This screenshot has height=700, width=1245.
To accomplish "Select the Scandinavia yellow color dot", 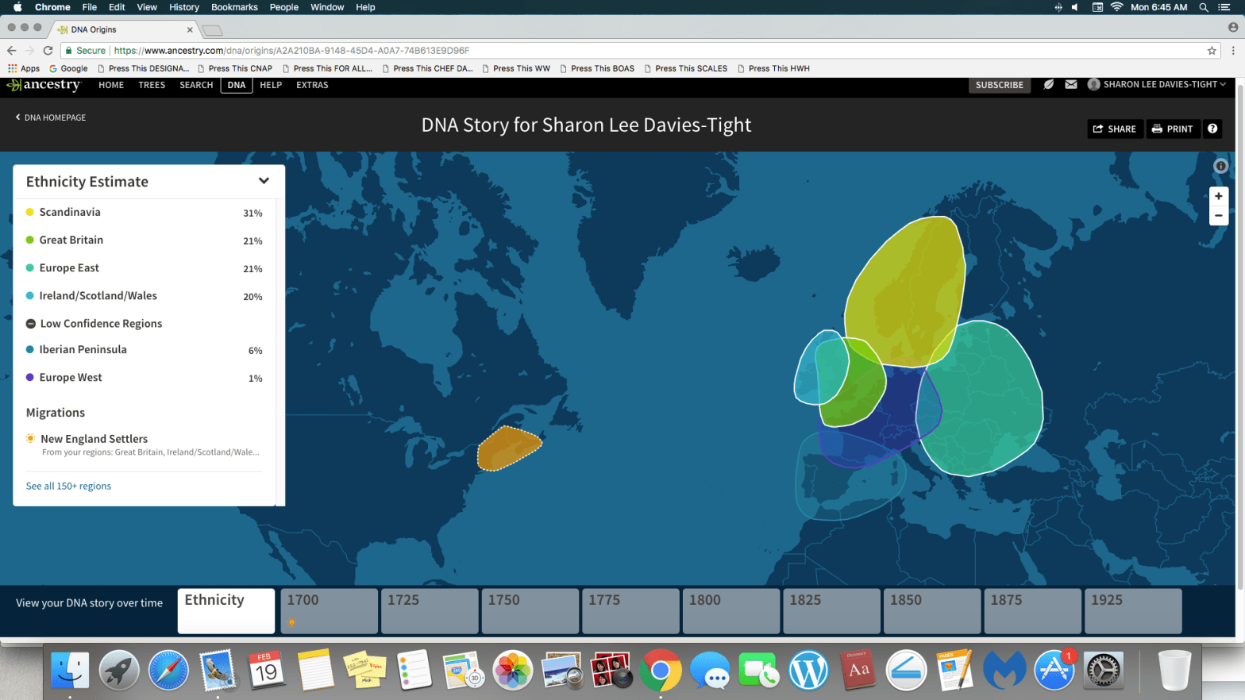I will coord(30,212).
